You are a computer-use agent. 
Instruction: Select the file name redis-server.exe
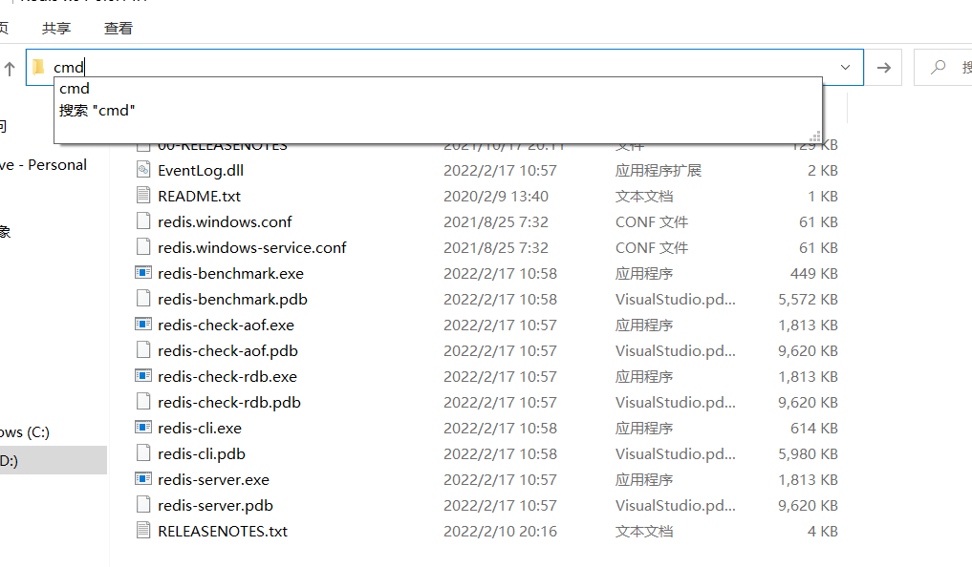click(x=213, y=480)
